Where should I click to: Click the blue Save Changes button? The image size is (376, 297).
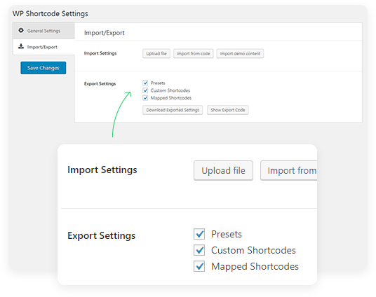(x=43, y=68)
